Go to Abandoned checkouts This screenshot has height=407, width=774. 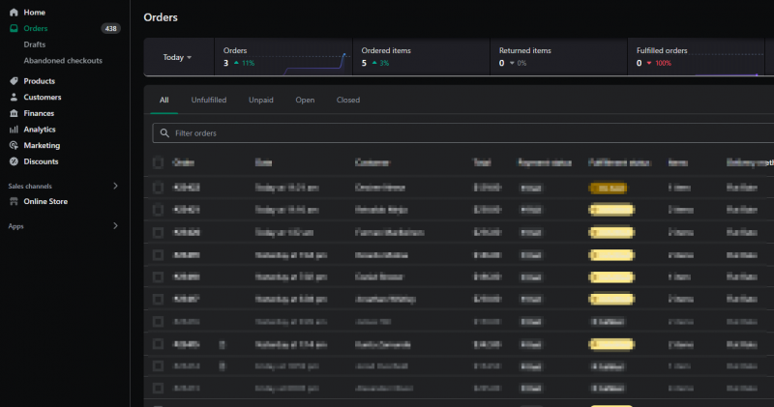click(x=64, y=60)
